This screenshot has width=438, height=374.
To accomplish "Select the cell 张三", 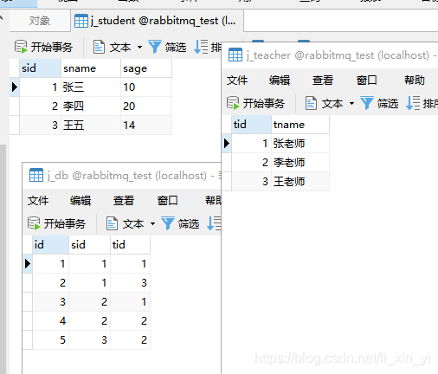I will point(91,87).
